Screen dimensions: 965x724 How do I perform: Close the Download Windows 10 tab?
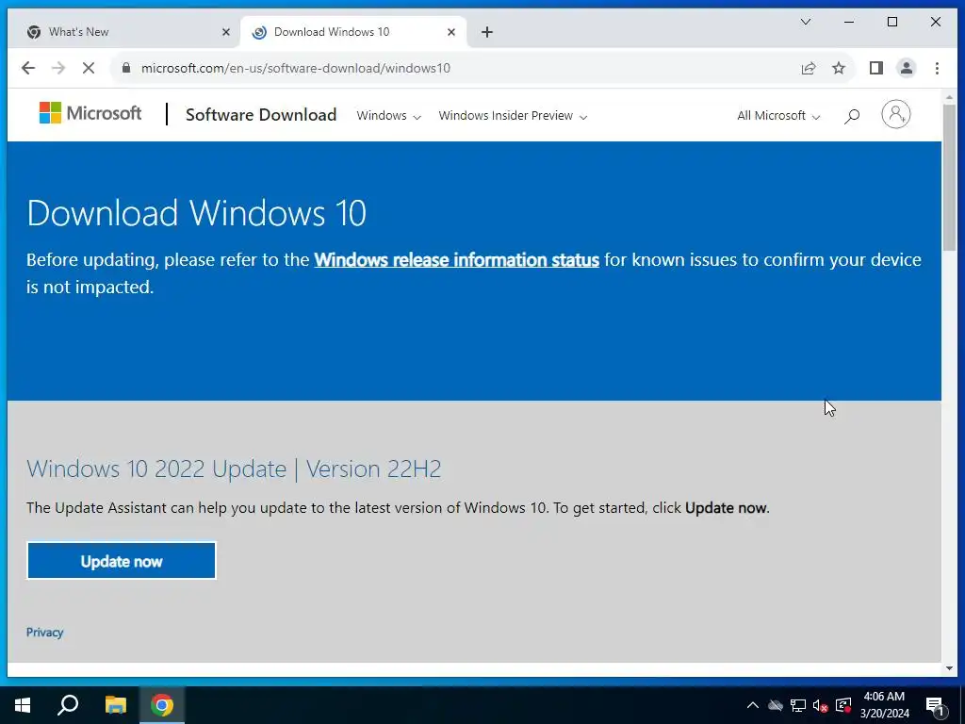[451, 32]
